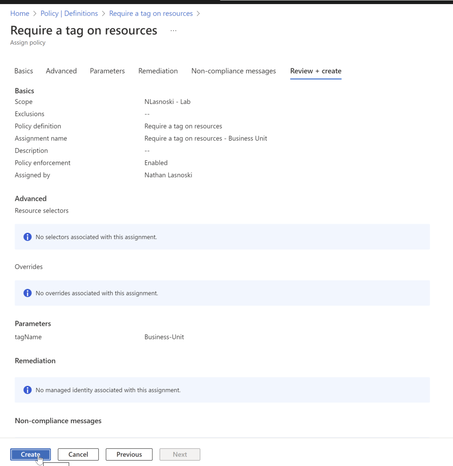Switch to the Basics tab
Image resolution: width=453 pixels, height=466 pixels.
click(x=24, y=71)
